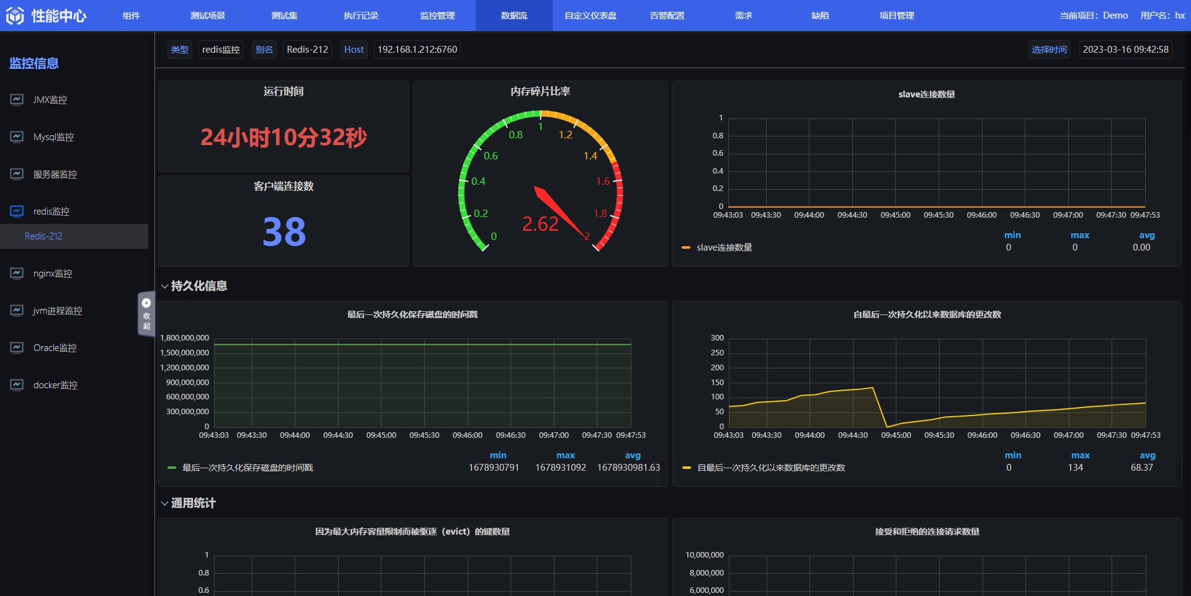
Task: Collapse the 通用统计 section
Action: click(188, 503)
